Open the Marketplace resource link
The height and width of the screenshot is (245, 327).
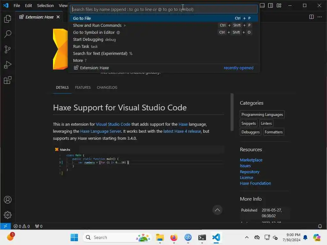251,160
